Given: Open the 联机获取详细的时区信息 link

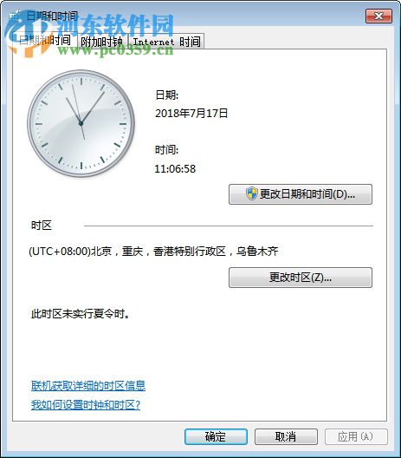Looking at the screenshot, I should point(88,385).
